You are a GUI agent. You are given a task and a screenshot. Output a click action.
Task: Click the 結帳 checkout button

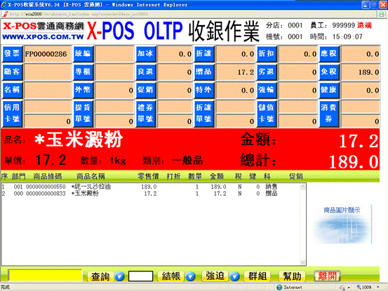(x=171, y=276)
